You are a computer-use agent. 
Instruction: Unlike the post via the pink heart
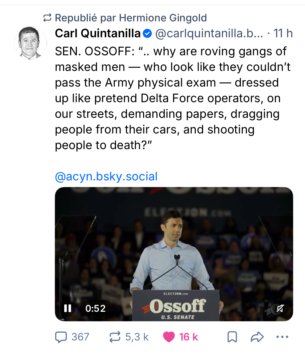click(x=169, y=337)
